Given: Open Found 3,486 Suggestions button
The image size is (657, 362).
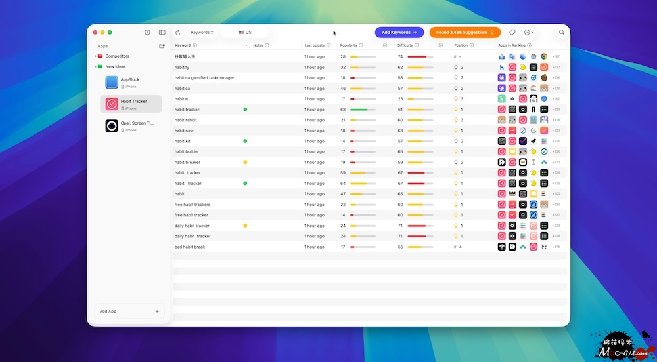Looking at the screenshot, I should (465, 32).
